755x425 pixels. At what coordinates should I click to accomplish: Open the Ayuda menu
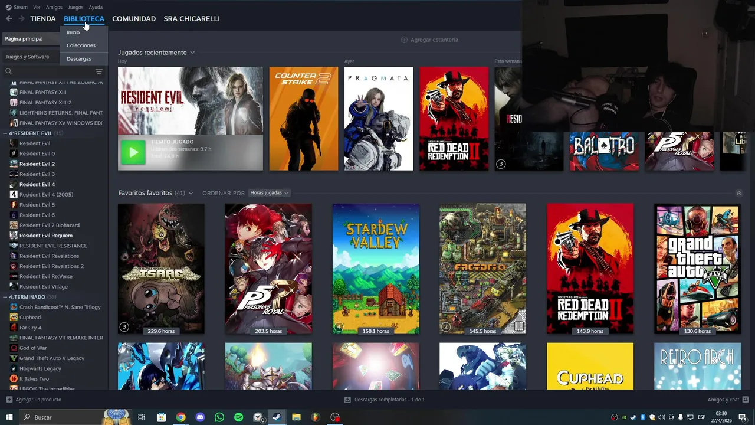click(x=96, y=7)
